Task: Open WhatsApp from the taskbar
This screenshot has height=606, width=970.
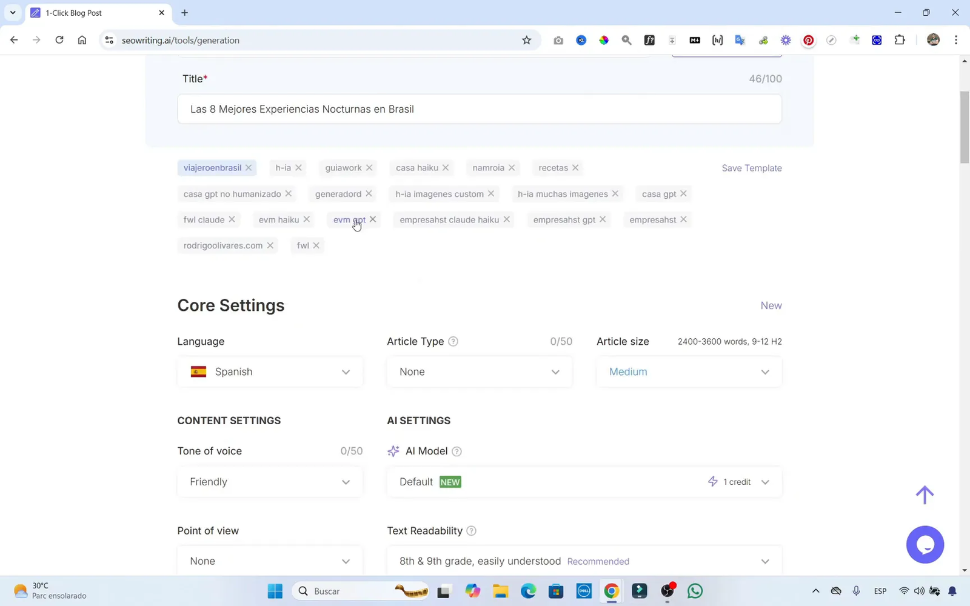Action: (694, 591)
